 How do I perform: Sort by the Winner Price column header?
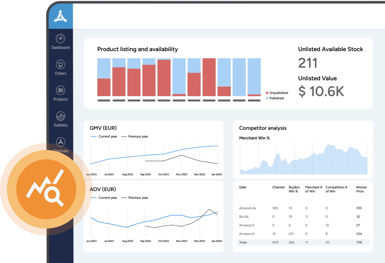pos(361,189)
